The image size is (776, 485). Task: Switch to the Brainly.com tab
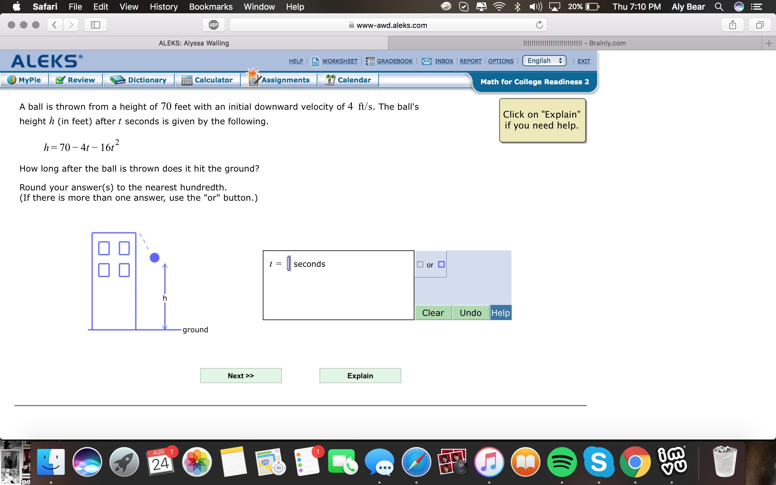pos(574,43)
